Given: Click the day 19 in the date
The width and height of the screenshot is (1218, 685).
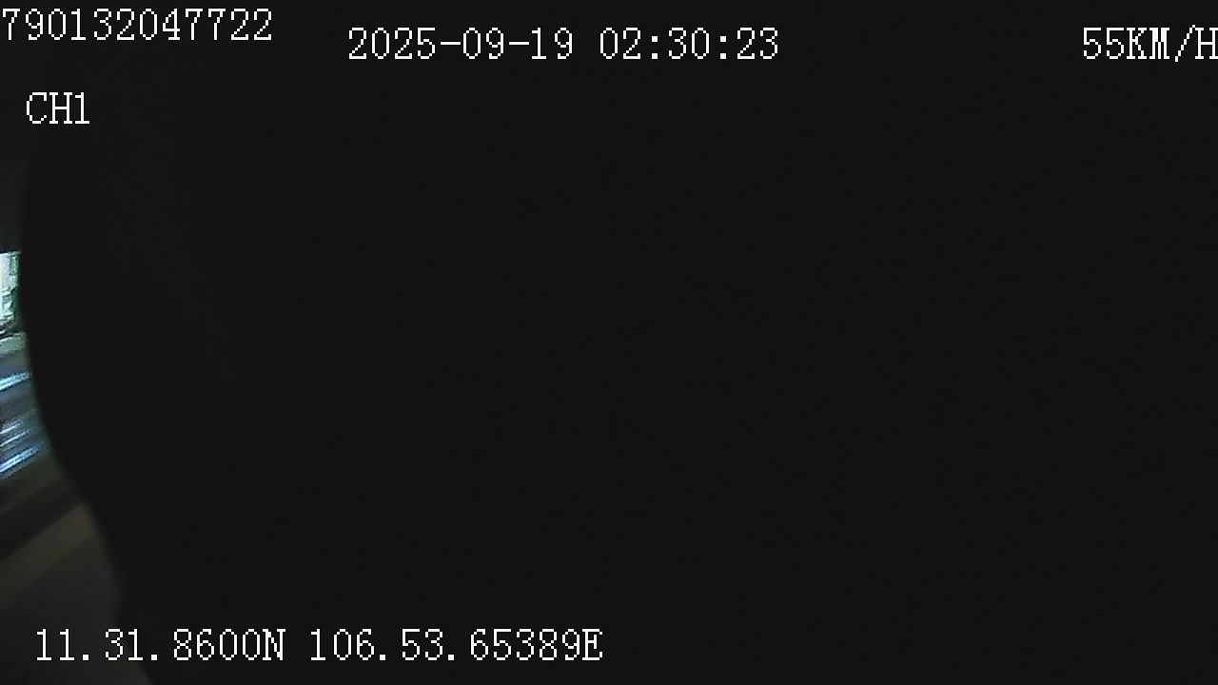Looking at the screenshot, I should (552, 44).
